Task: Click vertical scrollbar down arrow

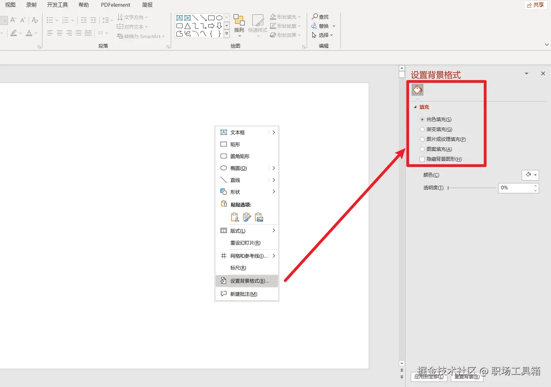Action: coord(402,364)
